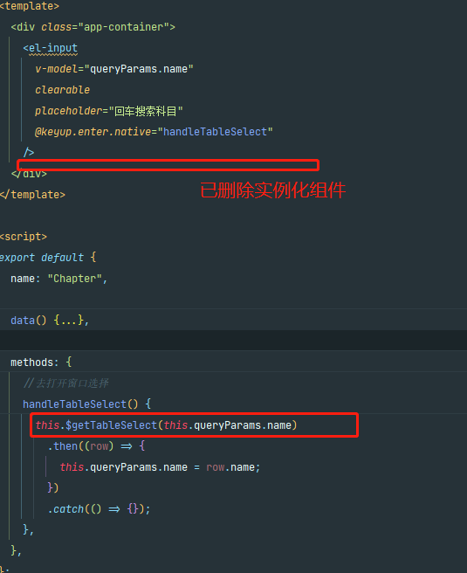Click the placeholder "回车搜索科目" value
This screenshot has height=573, width=467.
pos(145,111)
